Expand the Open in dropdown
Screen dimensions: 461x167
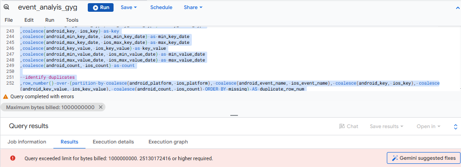click(428, 126)
